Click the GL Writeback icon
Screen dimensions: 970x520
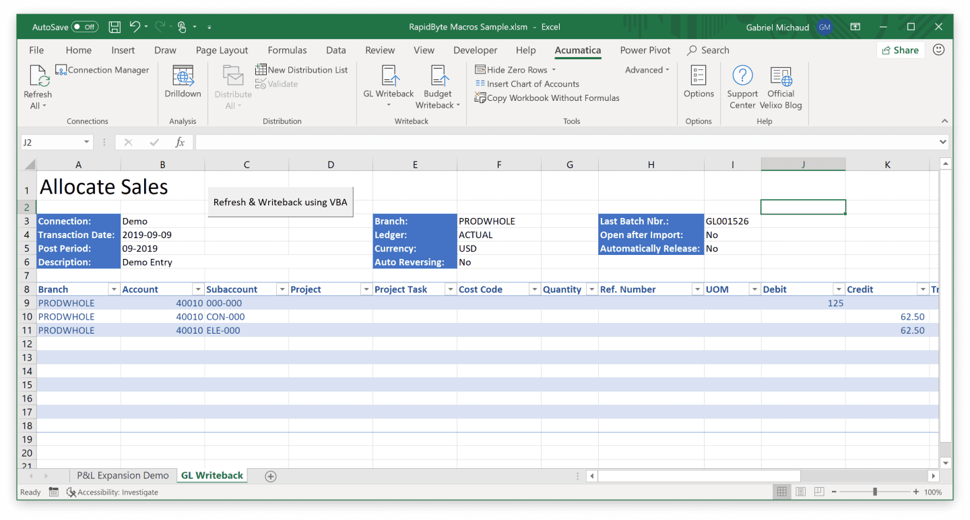[x=388, y=81]
